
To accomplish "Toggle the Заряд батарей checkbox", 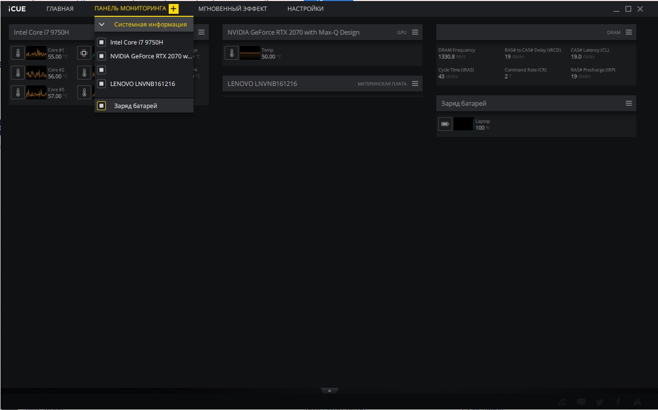I will coord(101,106).
